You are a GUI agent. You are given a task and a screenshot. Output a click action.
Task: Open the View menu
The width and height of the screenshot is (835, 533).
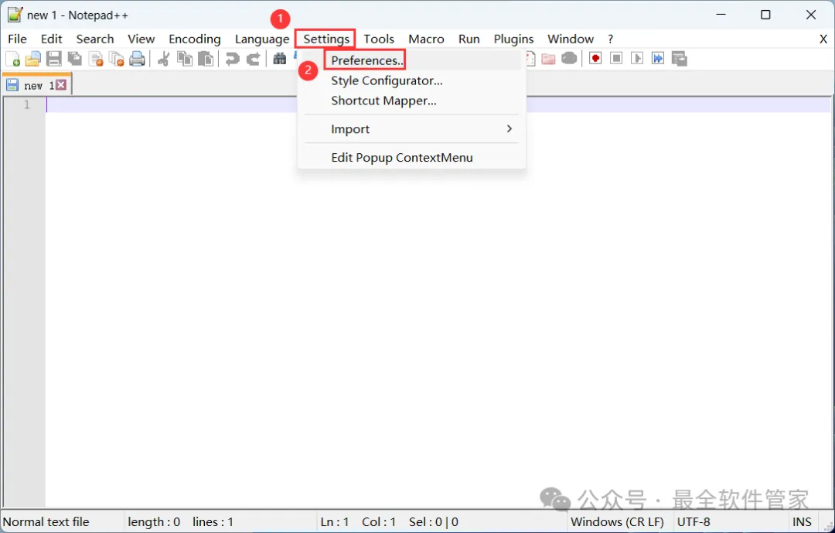click(x=141, y=39)
